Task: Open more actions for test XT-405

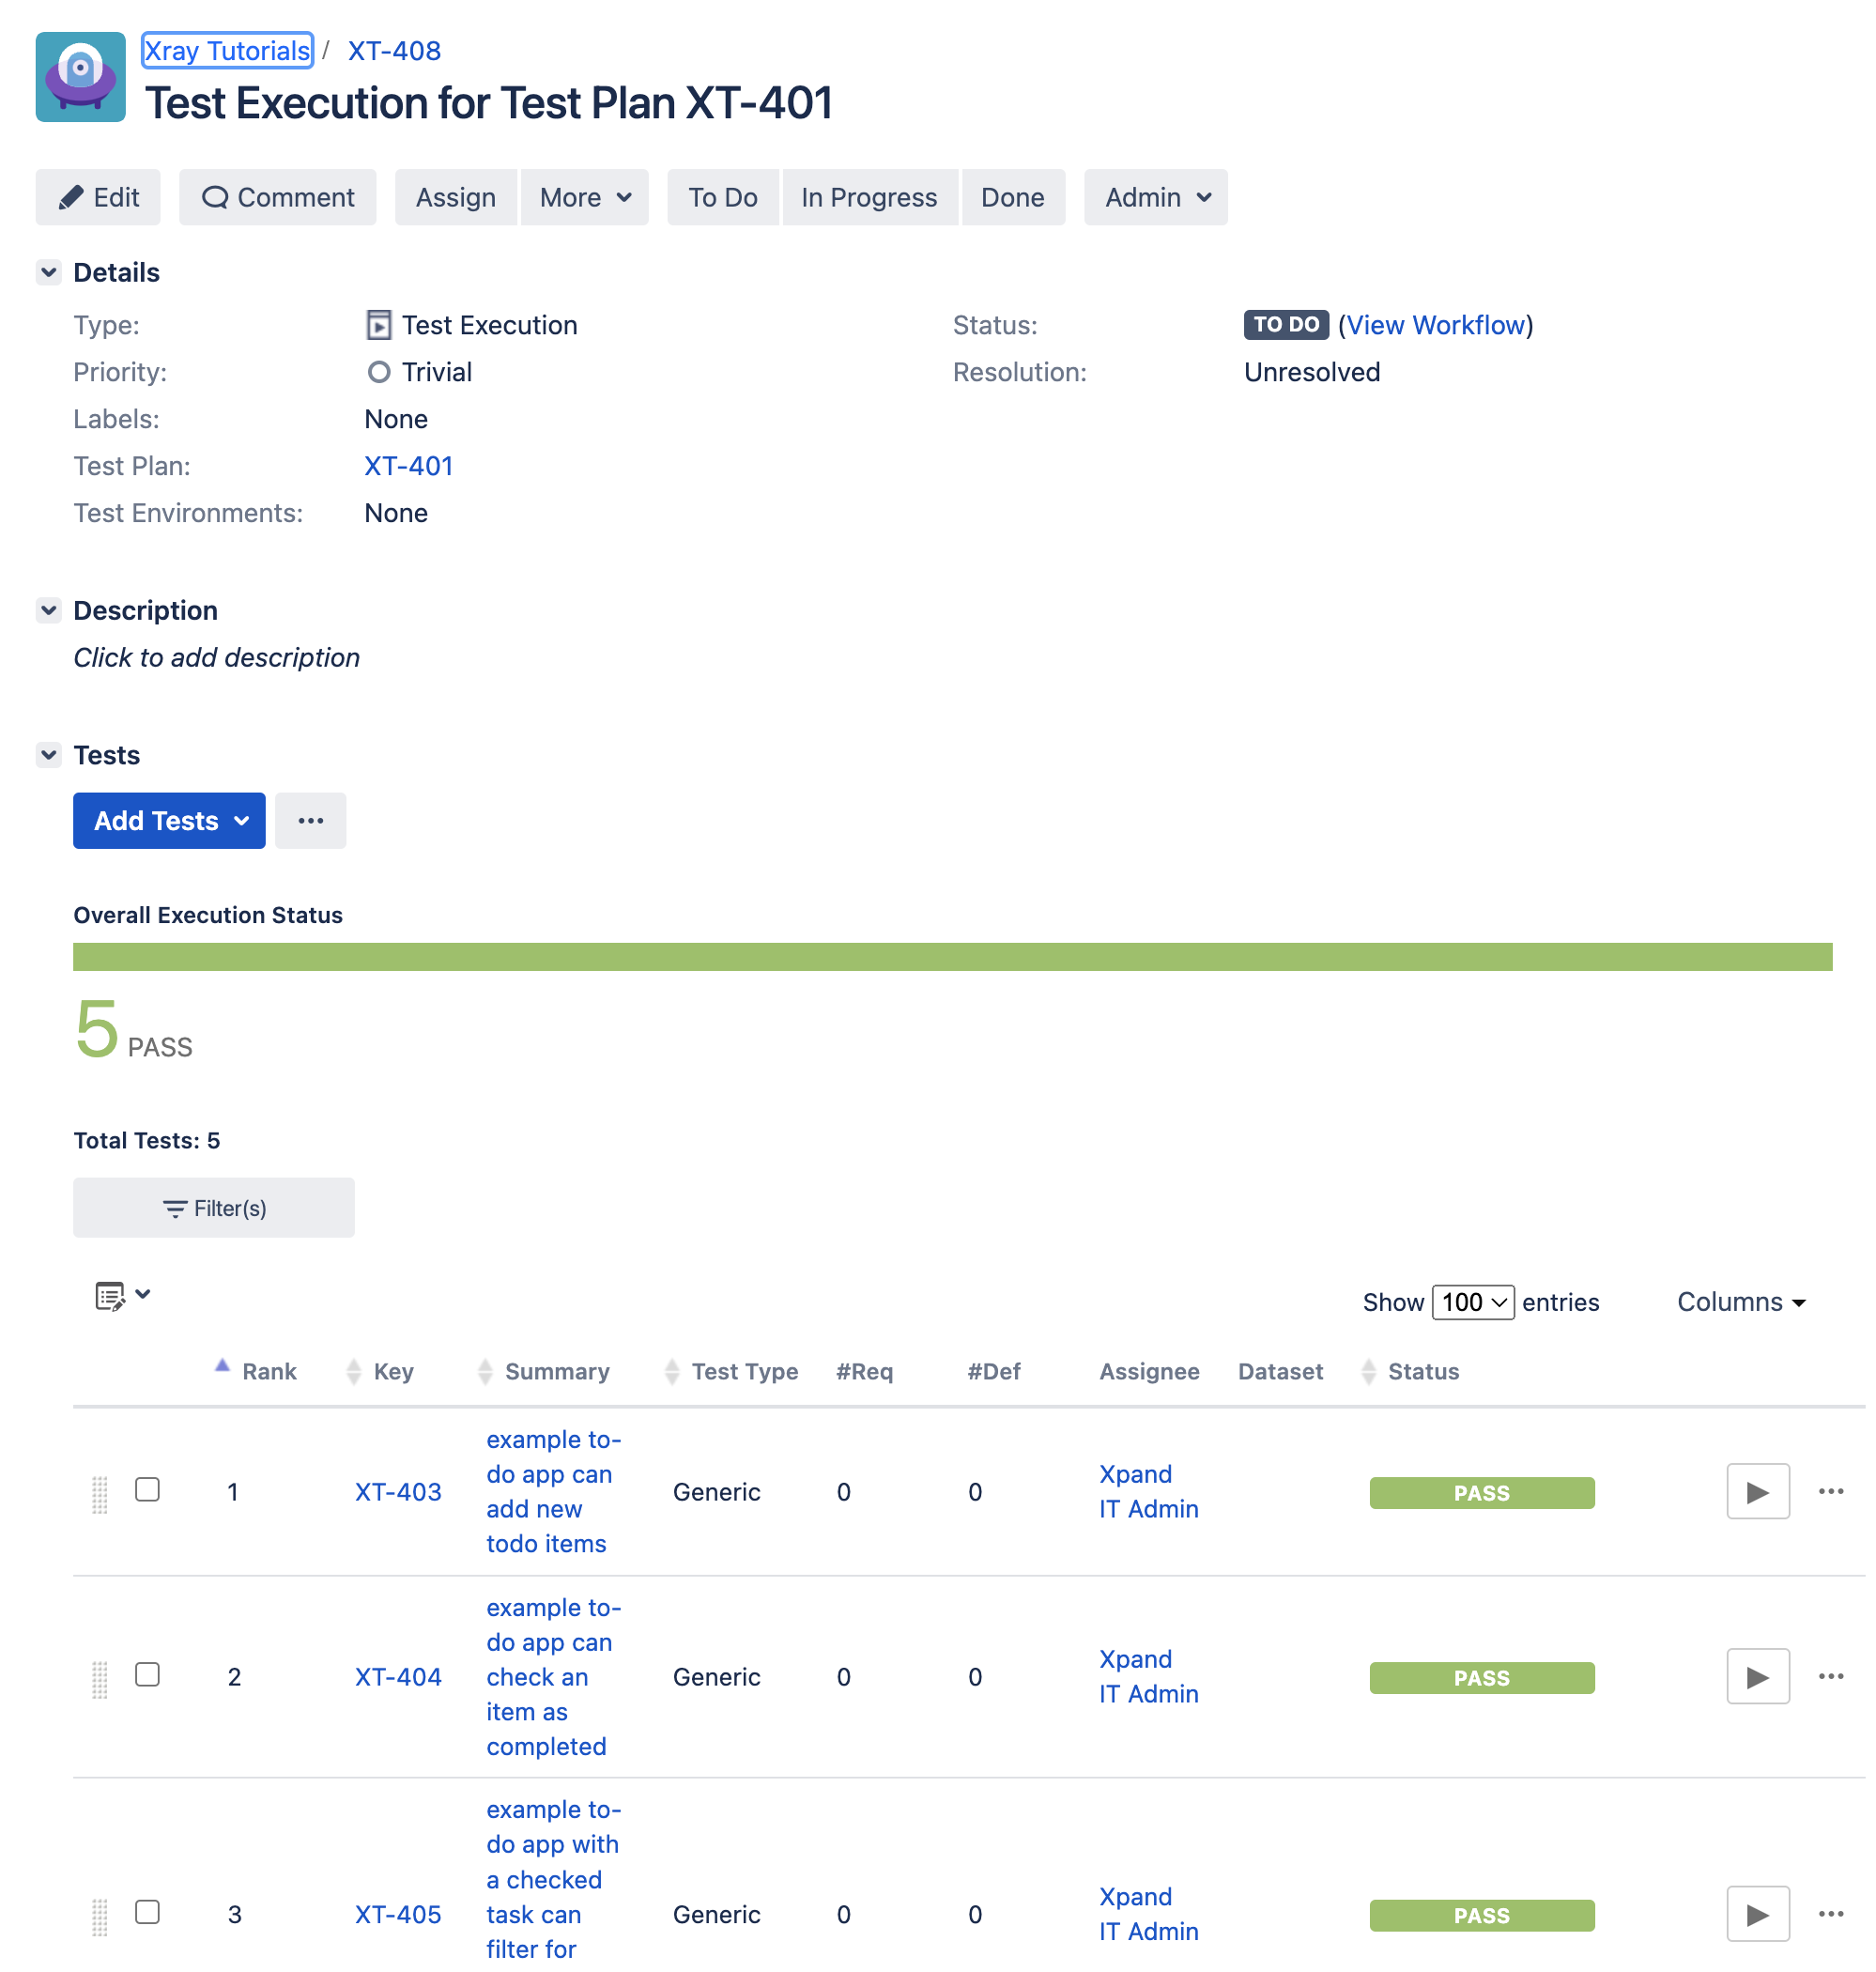Action: point(1830,1913)
